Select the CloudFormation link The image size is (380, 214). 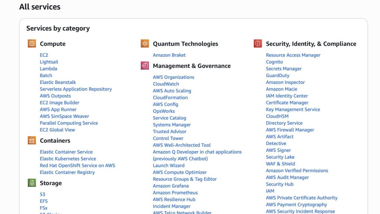170,98
